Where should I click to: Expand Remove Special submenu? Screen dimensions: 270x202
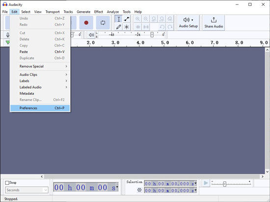(40, 67)
